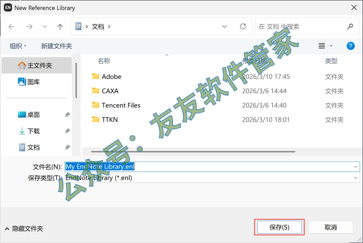Click the 图库 gallery icon

(22, 81)
